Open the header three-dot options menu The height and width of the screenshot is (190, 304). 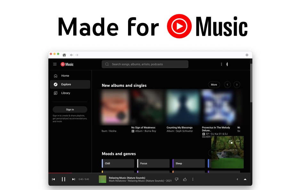click(x=221, y=64)
